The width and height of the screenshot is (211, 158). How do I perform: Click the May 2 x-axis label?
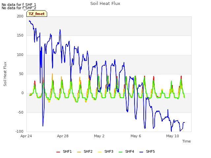pos(99,136)
